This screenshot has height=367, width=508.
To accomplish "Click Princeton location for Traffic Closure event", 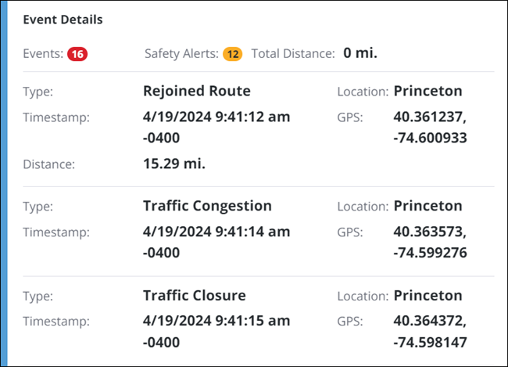I will 428,296.
